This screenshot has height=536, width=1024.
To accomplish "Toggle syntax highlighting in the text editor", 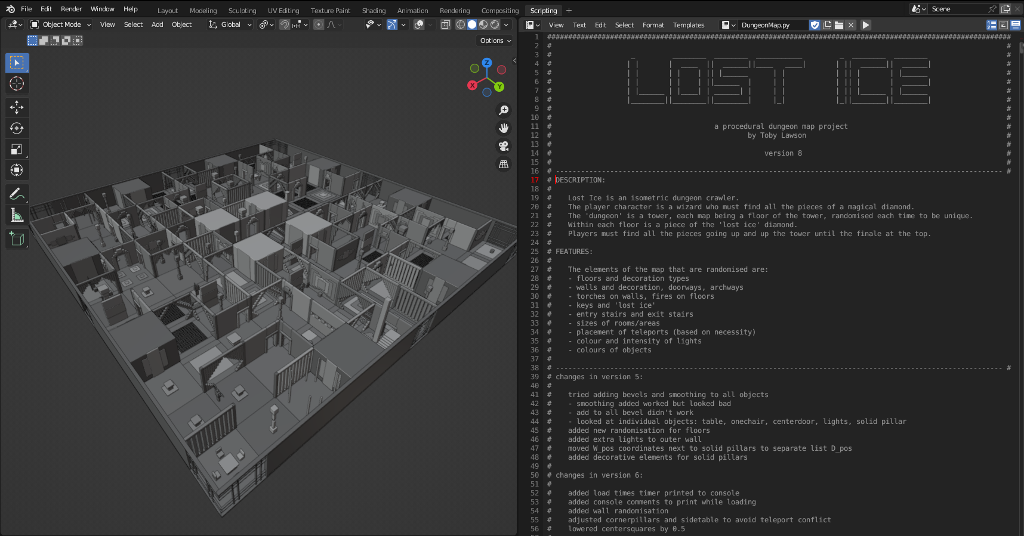I will point(1015,25).
